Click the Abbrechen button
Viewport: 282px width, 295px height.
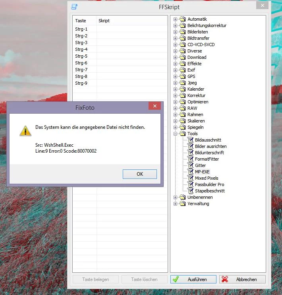[243, 279]
